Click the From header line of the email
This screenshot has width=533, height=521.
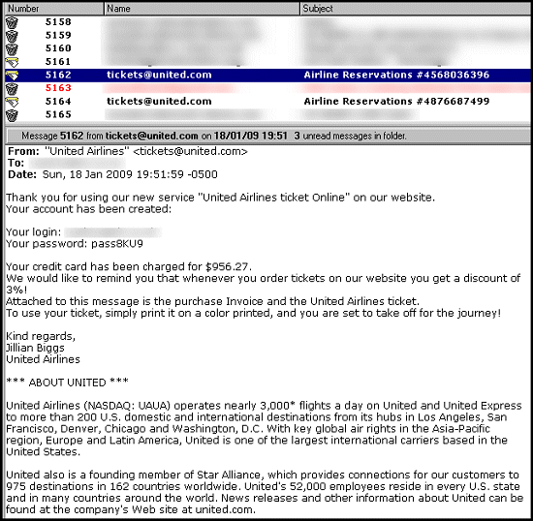tap(128, 151)
